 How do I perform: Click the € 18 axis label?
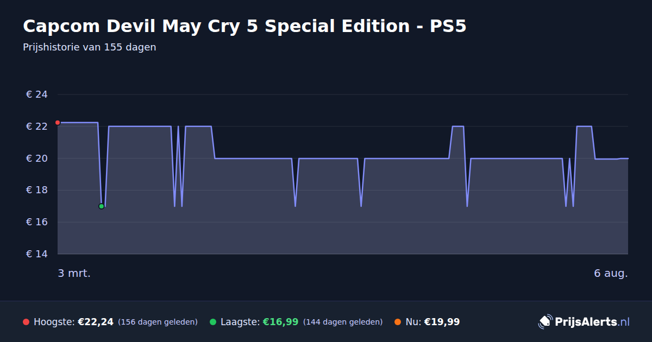tap(37, 190)
